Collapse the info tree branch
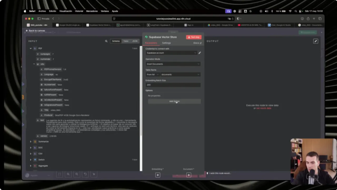Viewport: 337px width, 190px height. coord(34,64)
